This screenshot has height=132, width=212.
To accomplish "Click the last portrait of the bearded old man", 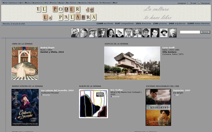I will coord(173,33).
